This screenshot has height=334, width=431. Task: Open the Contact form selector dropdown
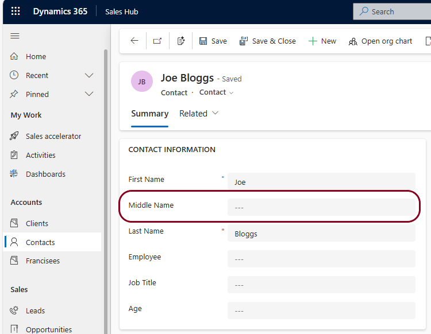[x=216, y=92]
